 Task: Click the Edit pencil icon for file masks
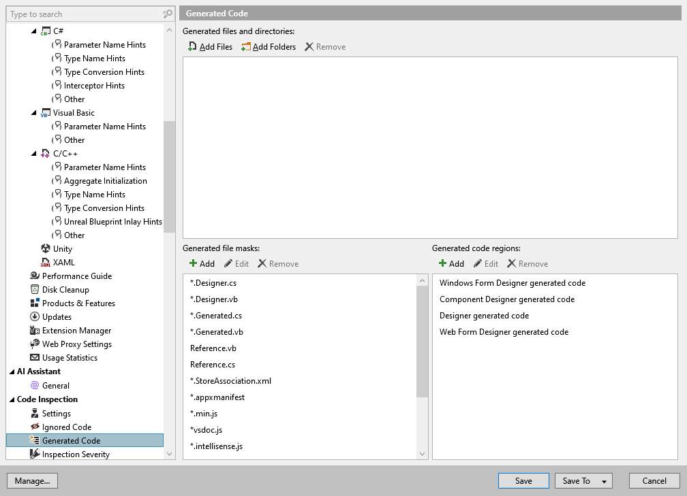pyautogui.click(x=230, y=263)
